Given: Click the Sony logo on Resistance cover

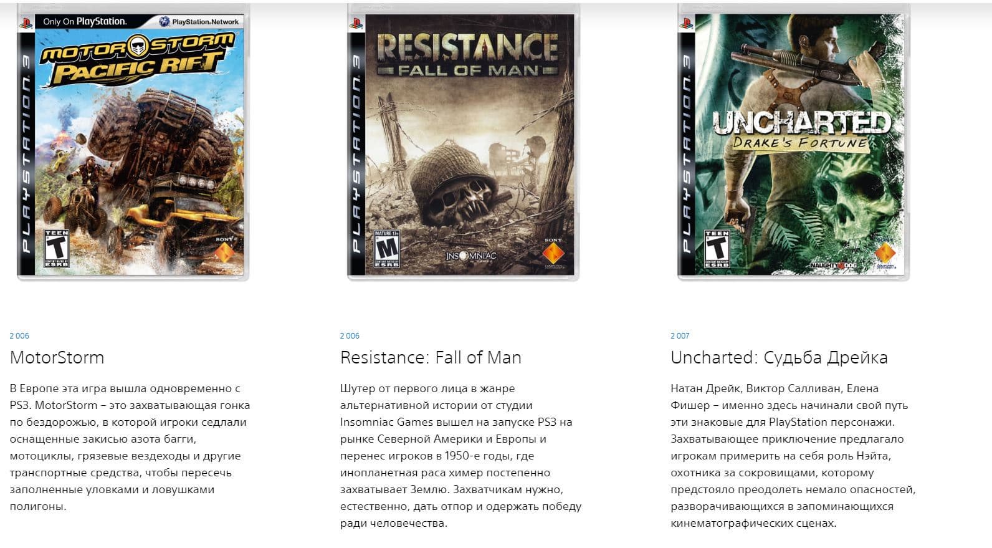Looking at the screenshot, I should (553, 252).
